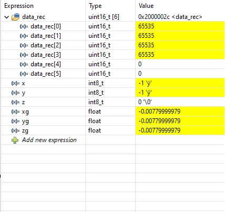The image size is (225, 212).
Task: Click data_rec[1] value 65535
Action: (x=146, y=36)
